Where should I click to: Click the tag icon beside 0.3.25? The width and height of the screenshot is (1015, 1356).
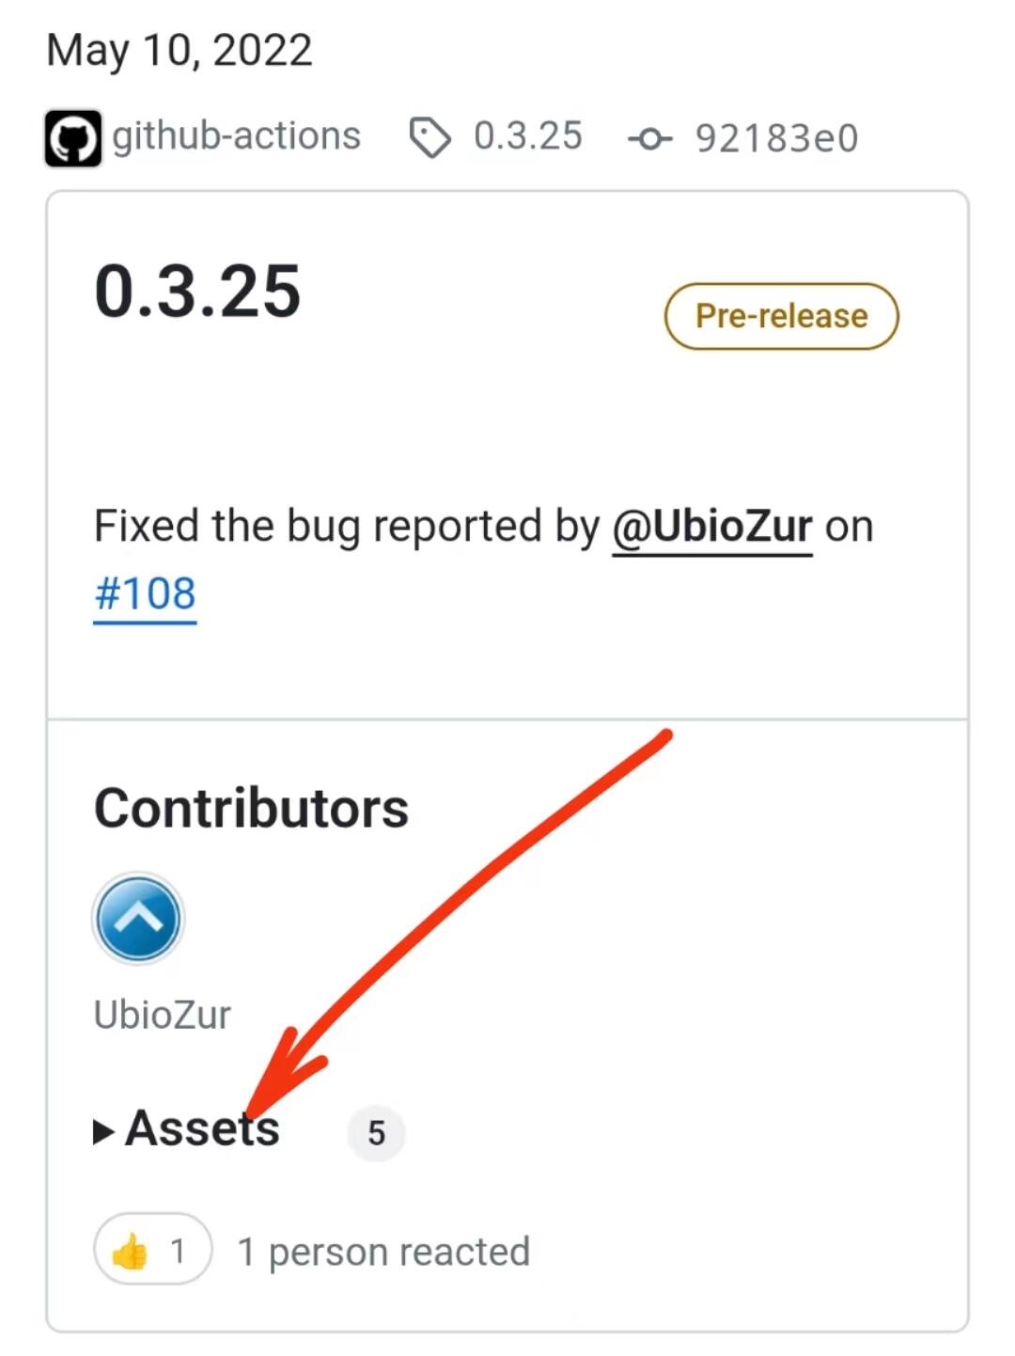click(x=429, y=138)
